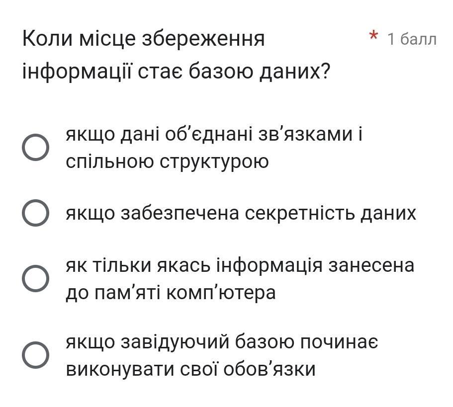
Task: Select radio button for "якщо дані об'єднані зв'язками"
Action: pyautogui.click(x=36, y=148)
